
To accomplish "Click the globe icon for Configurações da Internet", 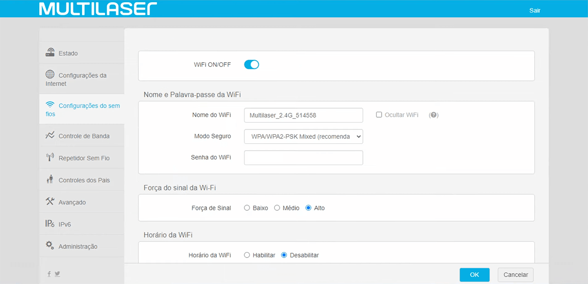I will [50, 74].
